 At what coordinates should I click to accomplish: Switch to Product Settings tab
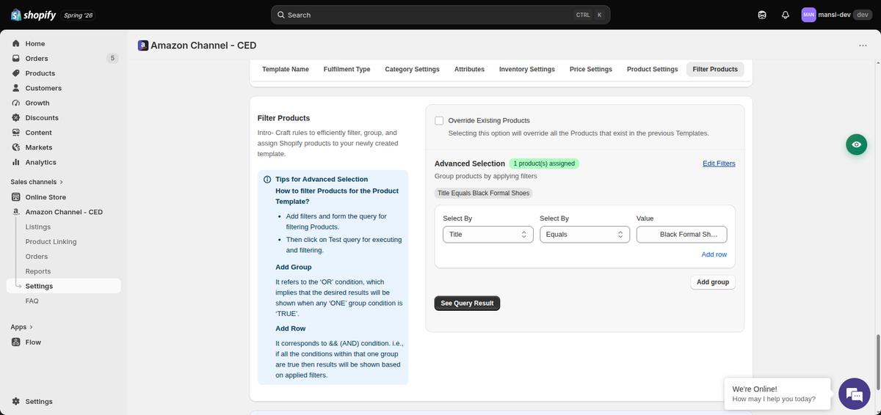coord(652,70)
